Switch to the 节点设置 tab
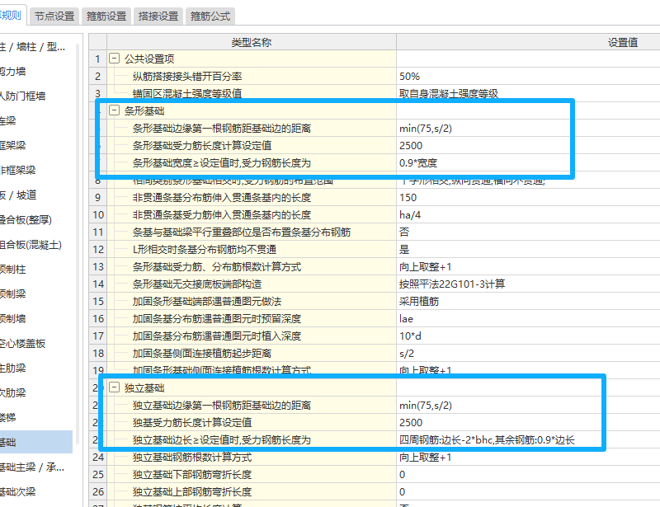 (54, 16)
